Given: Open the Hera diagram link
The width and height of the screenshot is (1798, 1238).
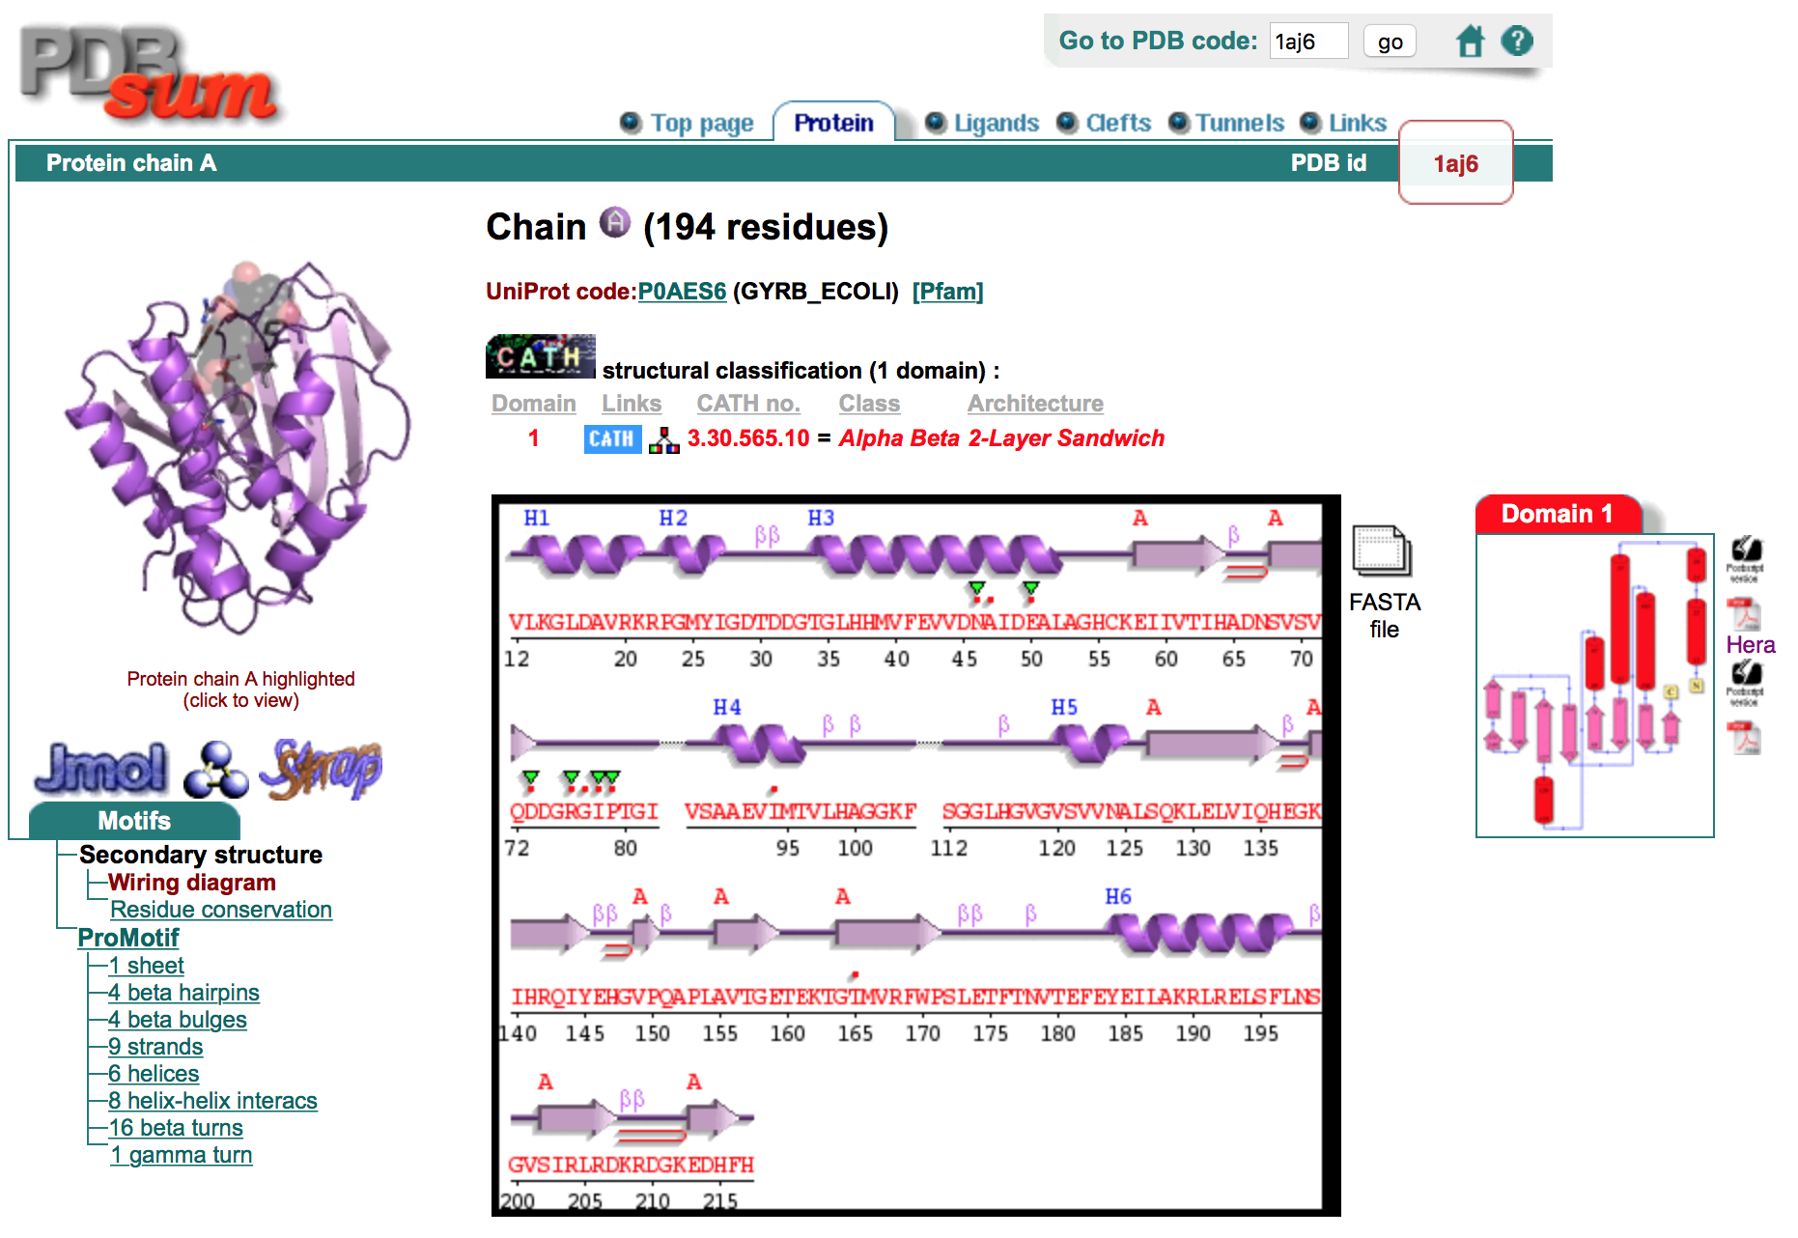Looking at the screenshot, I should click(x=1750, y=644).
